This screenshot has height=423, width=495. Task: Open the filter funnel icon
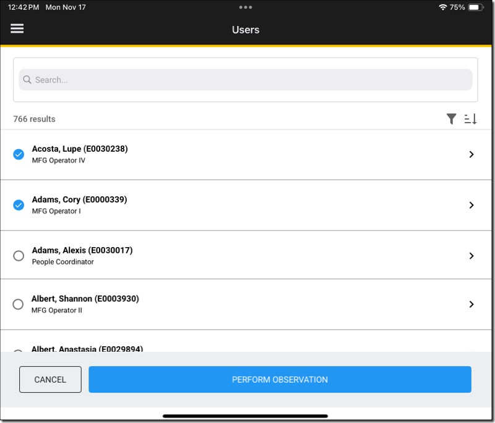click(x=451, y=119)
